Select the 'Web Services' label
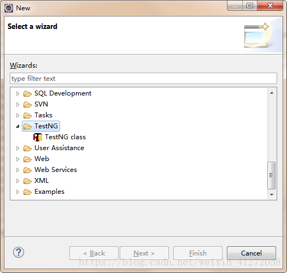The image size is (287, 273). [56, 170]
